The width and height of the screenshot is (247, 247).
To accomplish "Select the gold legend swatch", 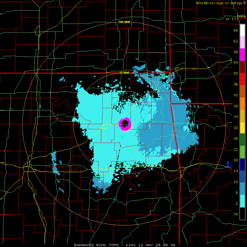I will (x=242, y=116).
